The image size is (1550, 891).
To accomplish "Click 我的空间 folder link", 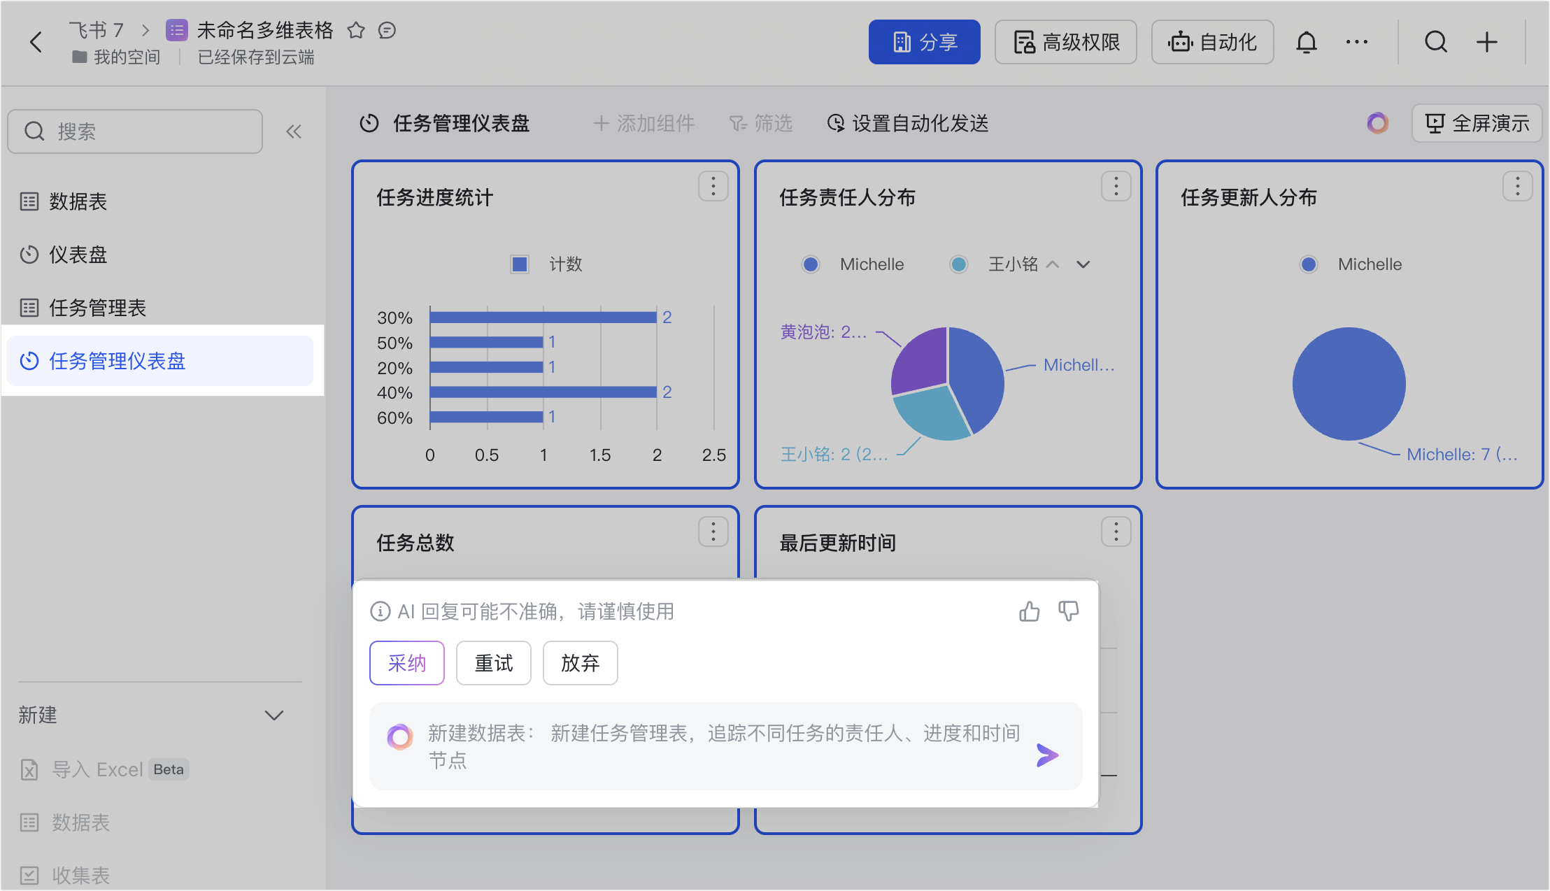I will pyautogui.click(x=117, y=57).
